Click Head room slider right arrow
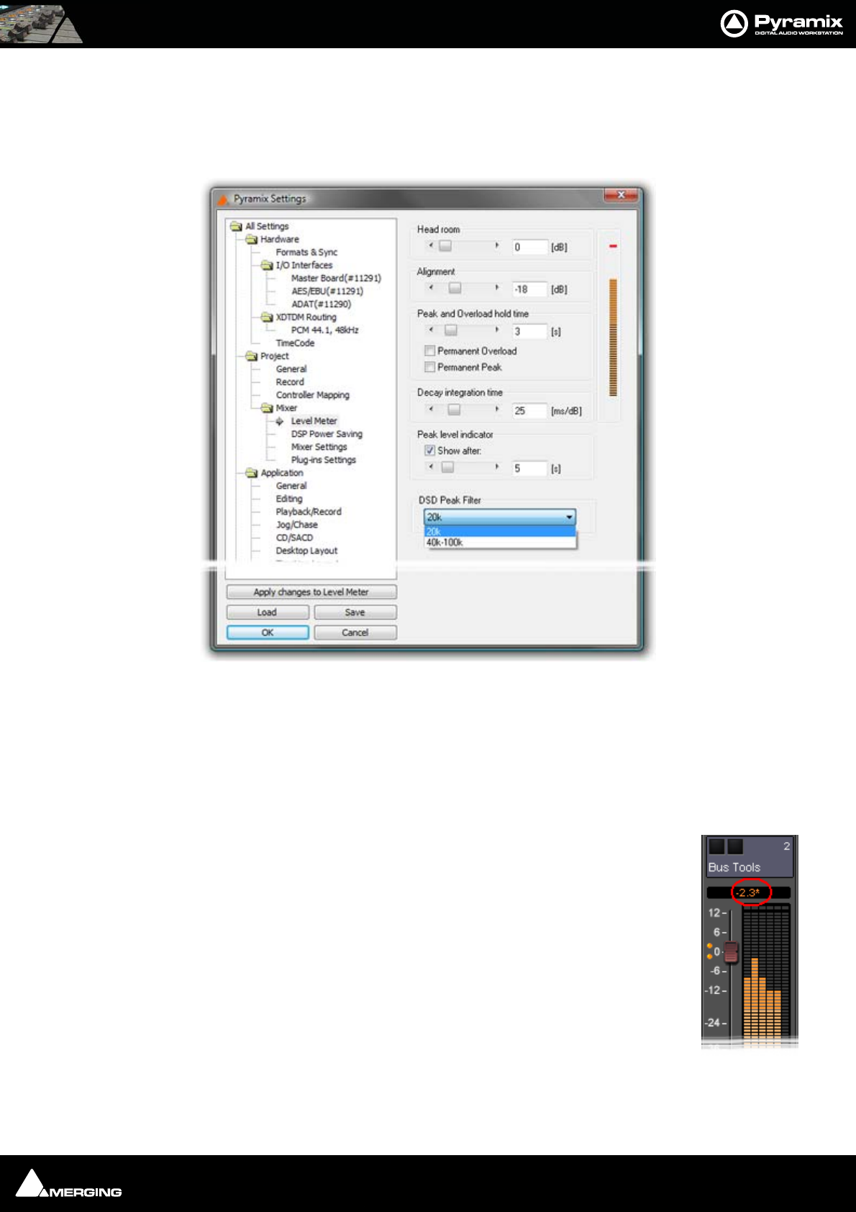856x1212 pixels. [x=497, y=245]
